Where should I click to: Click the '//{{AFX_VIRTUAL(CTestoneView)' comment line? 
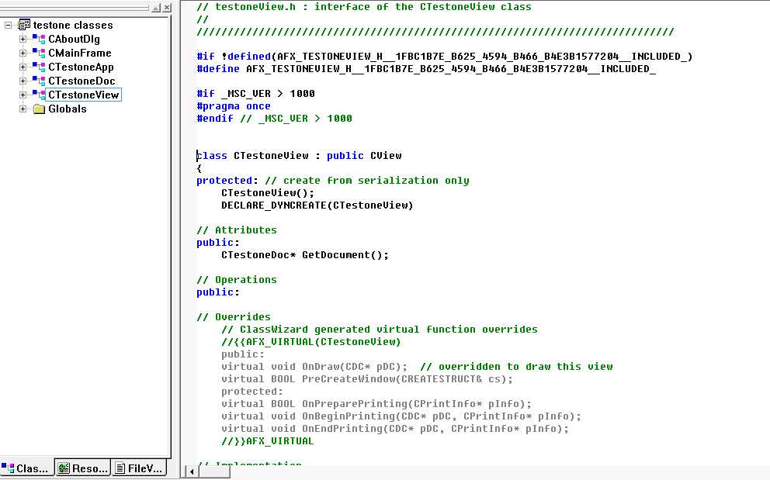[x=310, y=342]
